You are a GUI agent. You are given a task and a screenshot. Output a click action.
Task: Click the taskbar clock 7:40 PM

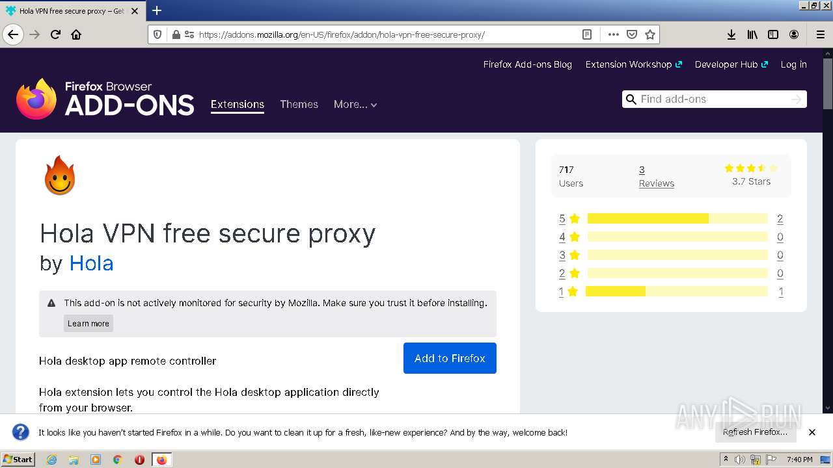[x=799, y=460]
